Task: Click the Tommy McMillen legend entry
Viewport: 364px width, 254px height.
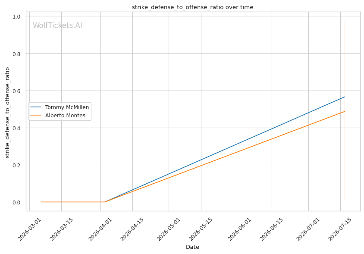Action: 67,107
